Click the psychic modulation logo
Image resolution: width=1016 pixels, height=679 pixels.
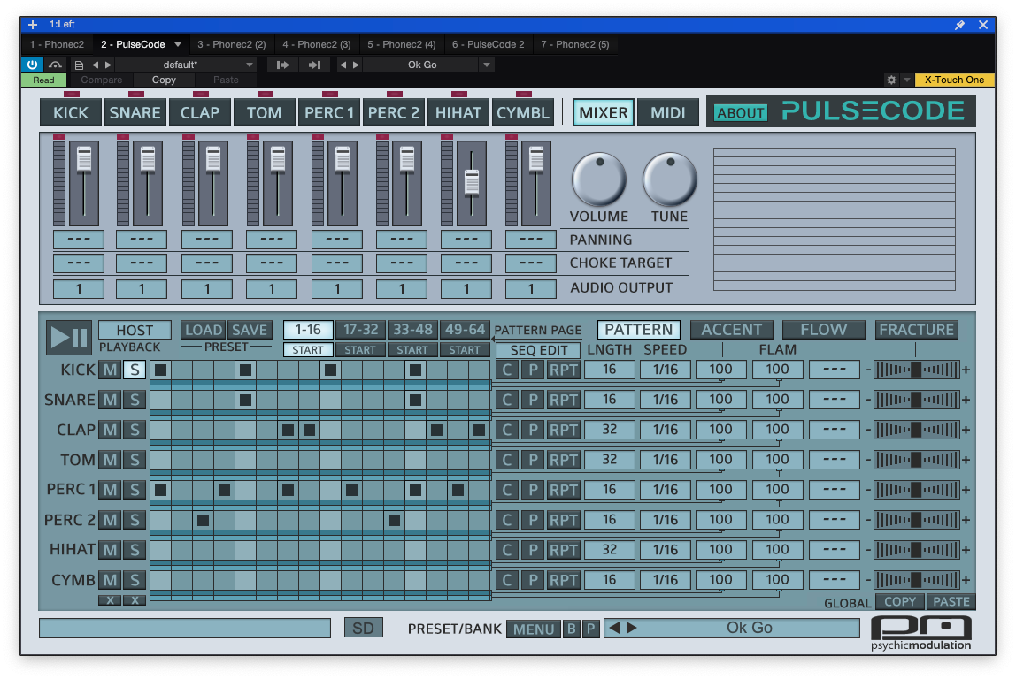click(920, 633)
